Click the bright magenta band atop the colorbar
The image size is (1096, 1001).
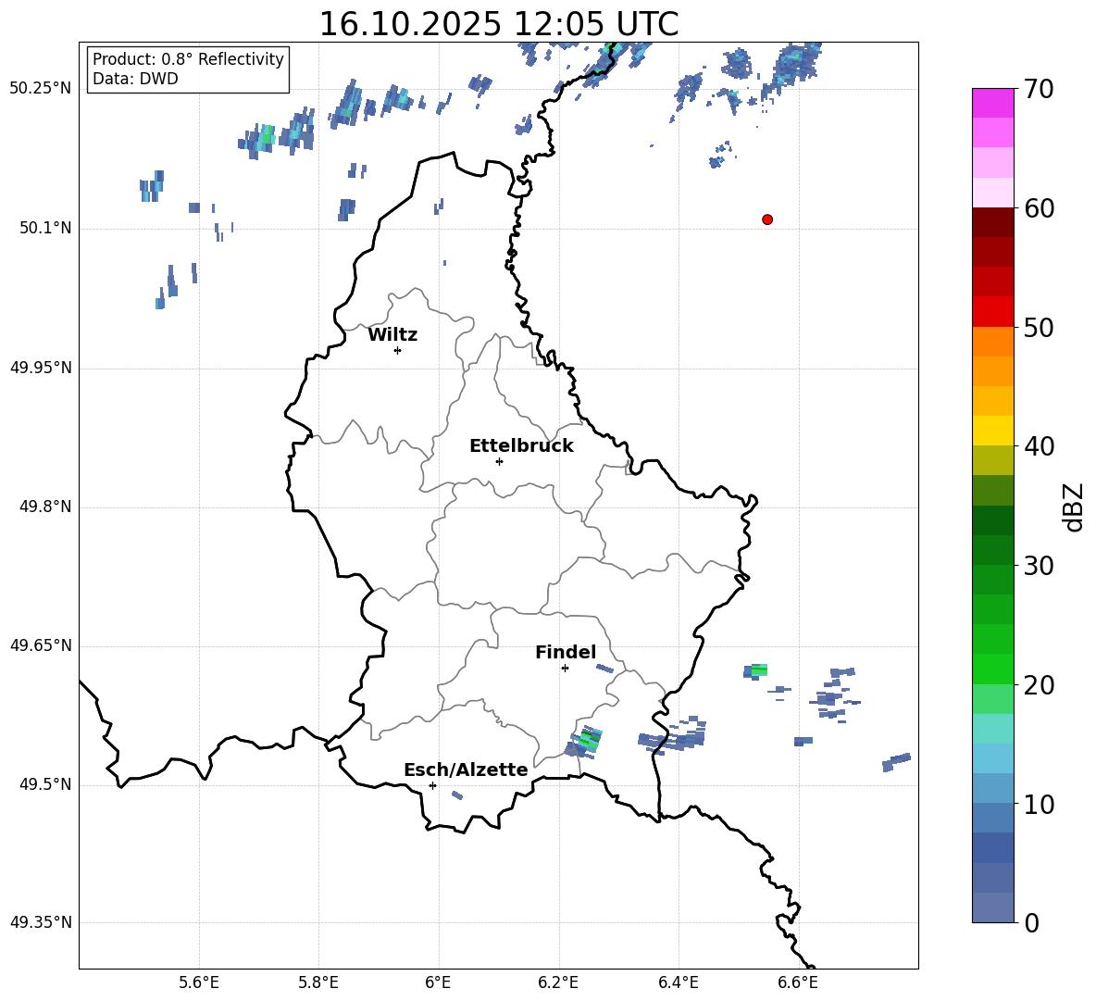(993, 103)
